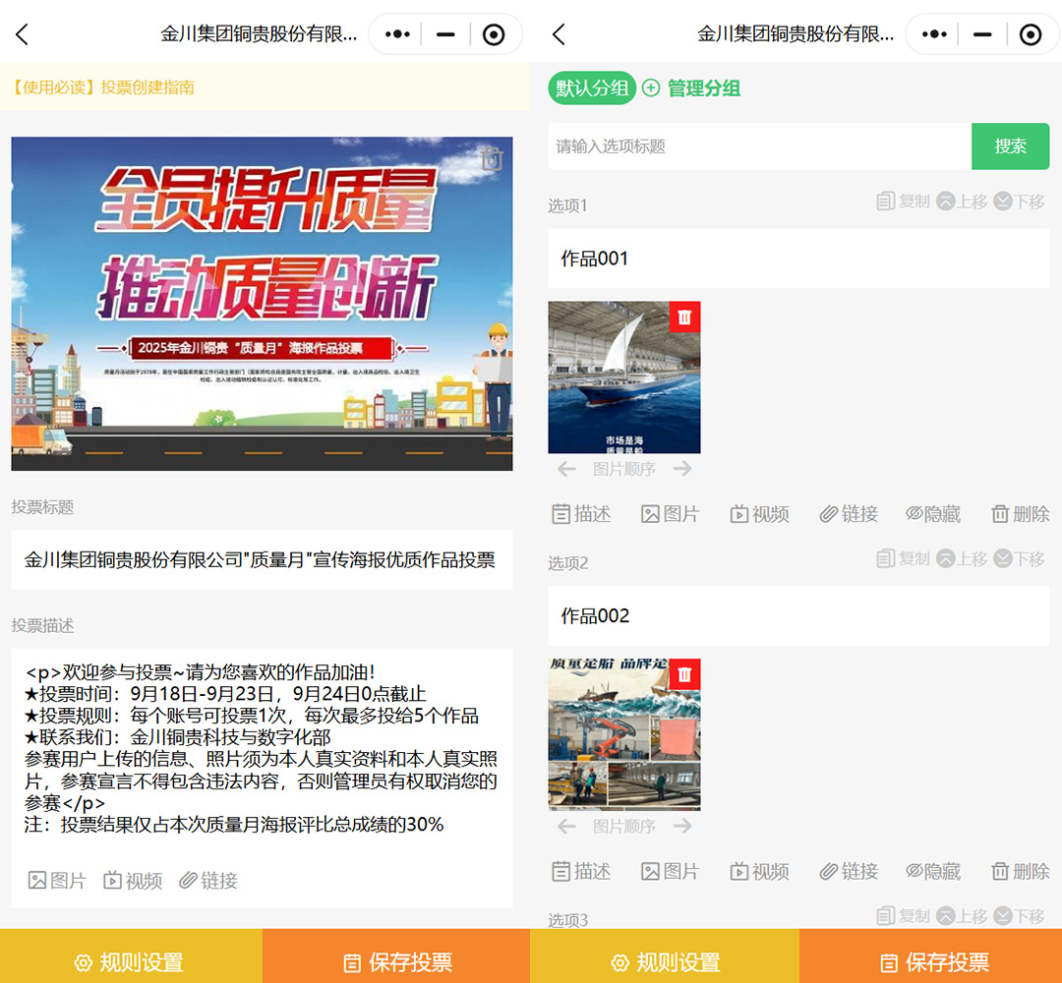Open 管理分组 to manage groups
1062x983 pixels.
pyautogui.click(x=691, y=88)
